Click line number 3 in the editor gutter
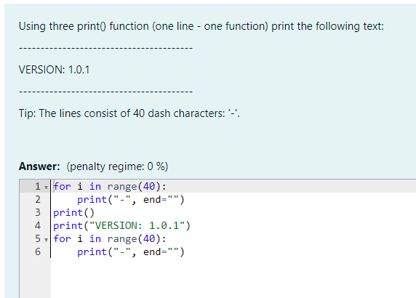416x298 pixels. pos(38,212)
